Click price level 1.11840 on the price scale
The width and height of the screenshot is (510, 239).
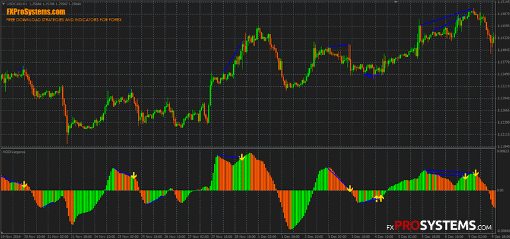click(x=503, y=146)
